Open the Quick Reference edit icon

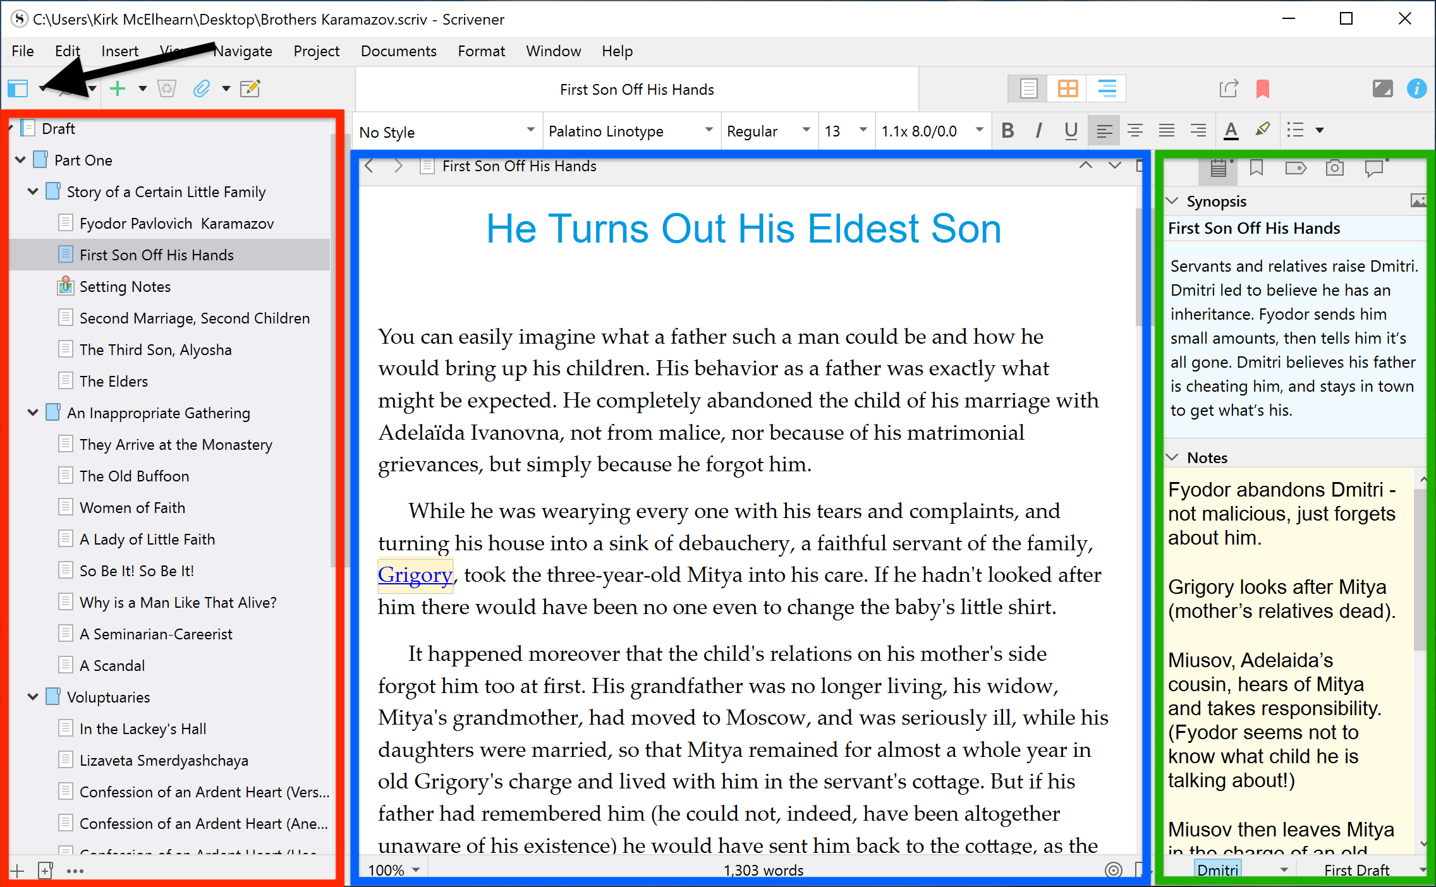[x=250, y=88]
